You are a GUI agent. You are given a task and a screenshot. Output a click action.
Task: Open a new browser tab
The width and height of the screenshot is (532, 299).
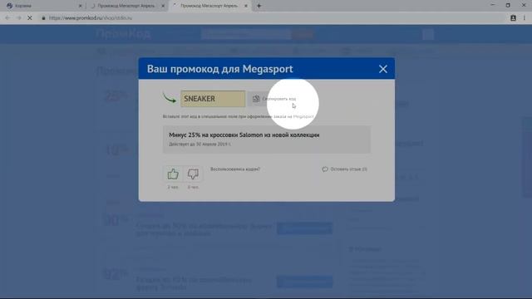pos(259,6)
